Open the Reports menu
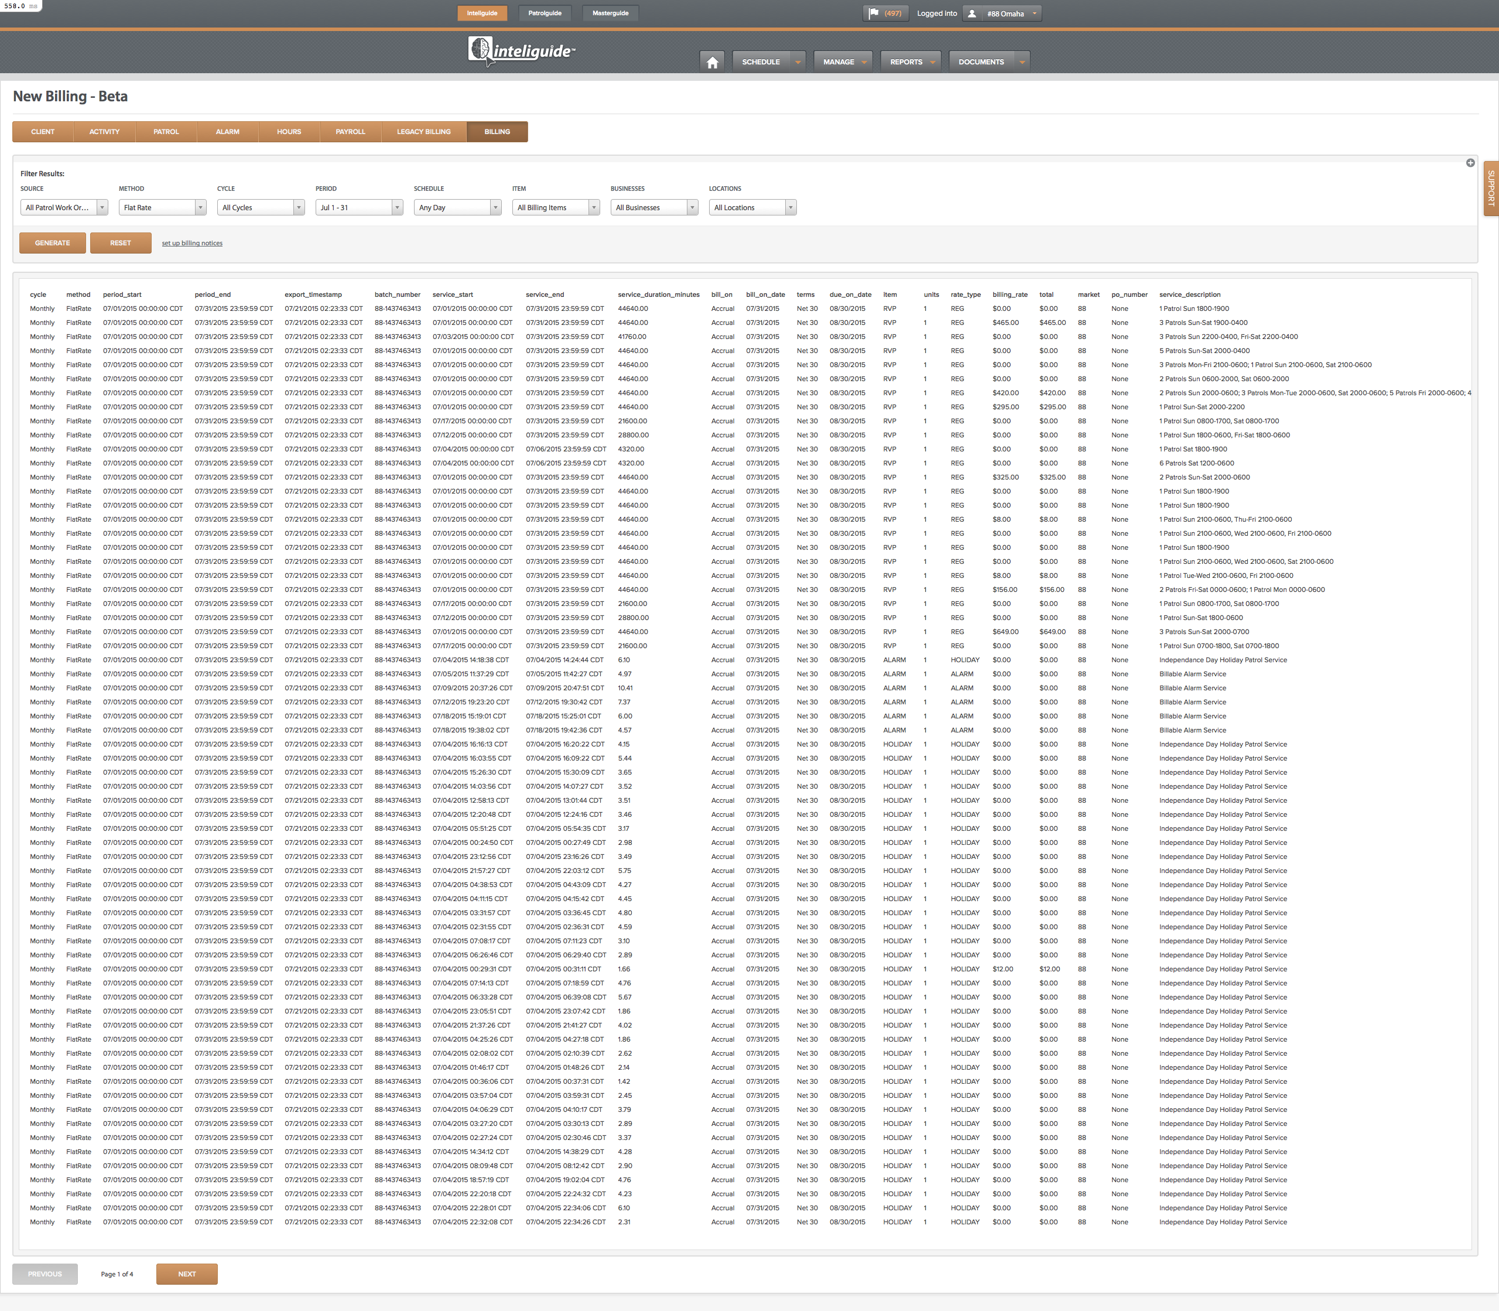 point(911,62)
